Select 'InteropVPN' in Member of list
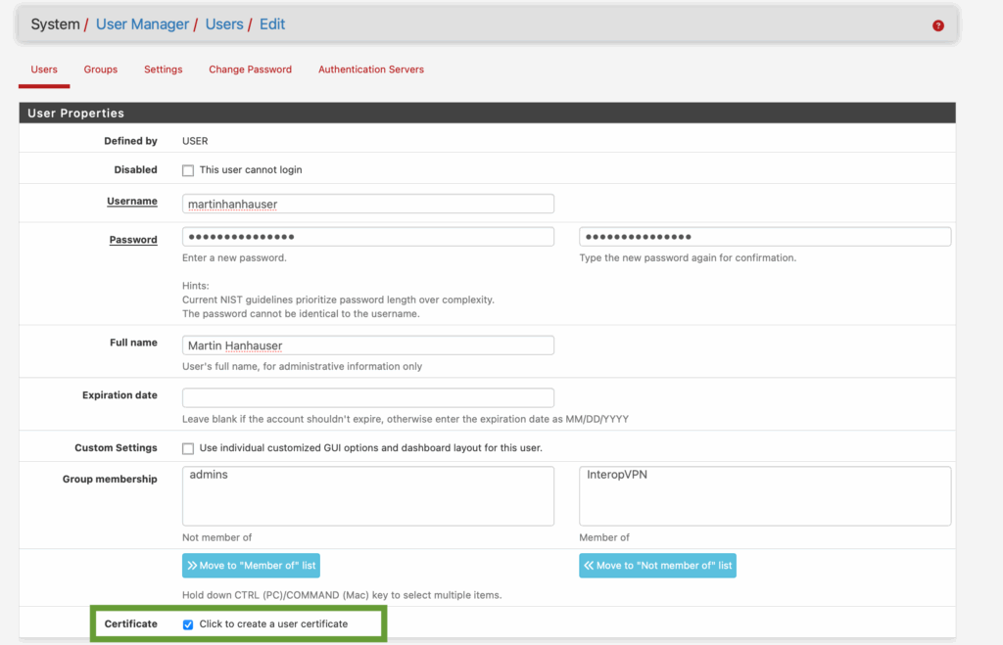 click(x=617, y=475)
